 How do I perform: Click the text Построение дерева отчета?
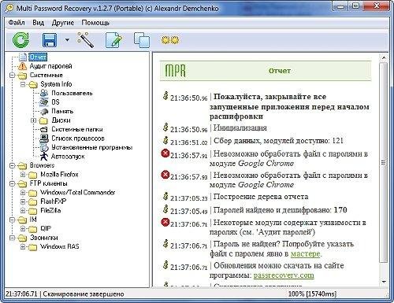[261, 197]
